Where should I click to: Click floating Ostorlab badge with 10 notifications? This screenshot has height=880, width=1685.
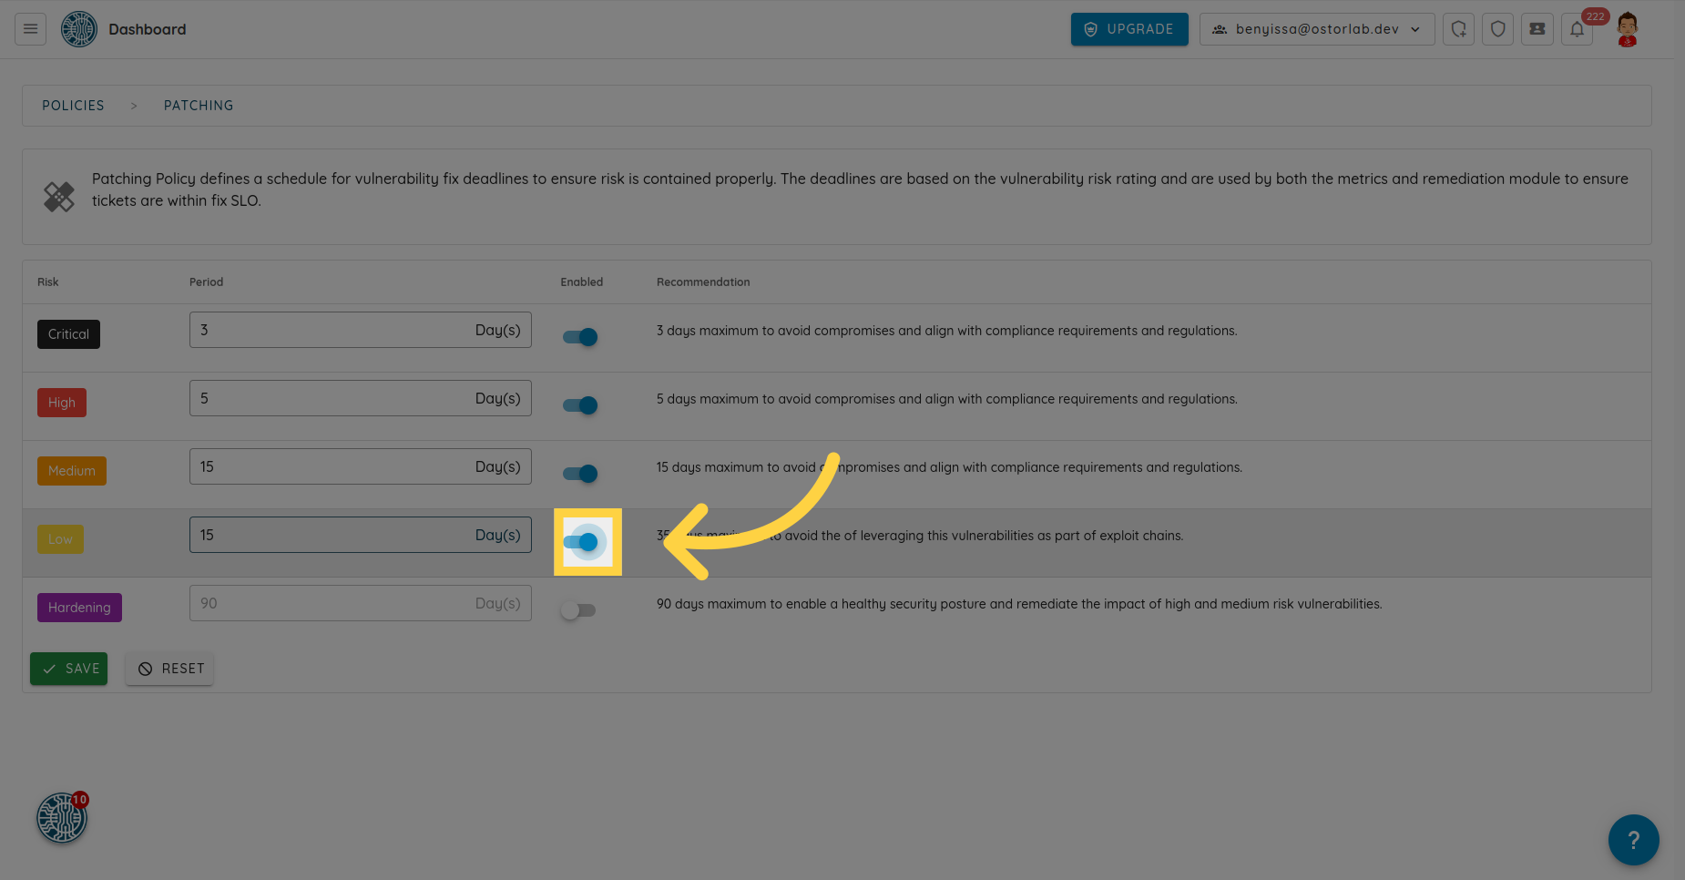coord(62,817)
